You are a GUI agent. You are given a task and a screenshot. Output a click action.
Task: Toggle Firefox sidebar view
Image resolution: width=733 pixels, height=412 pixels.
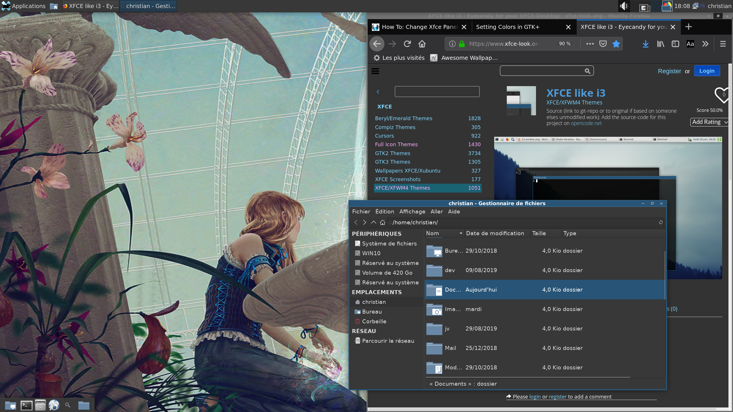[675, 44]
